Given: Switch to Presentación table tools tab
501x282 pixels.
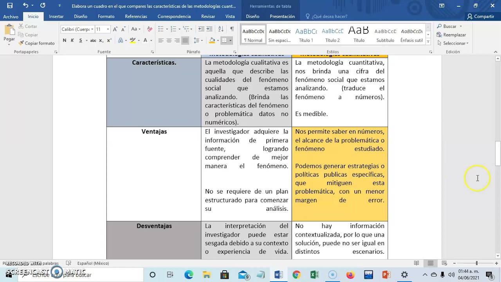Looking at the screenshot, I should (282, 16).
